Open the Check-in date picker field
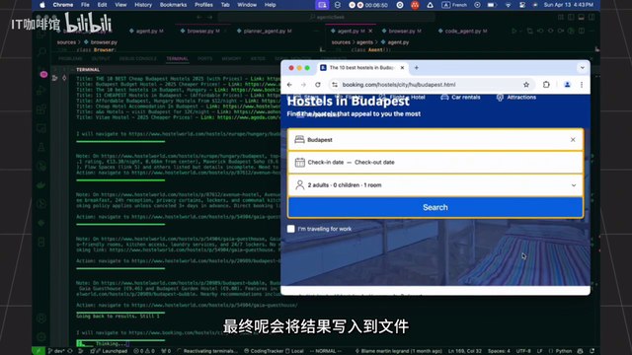Screen dimensions: 632x355 click(x=434, y=162)
